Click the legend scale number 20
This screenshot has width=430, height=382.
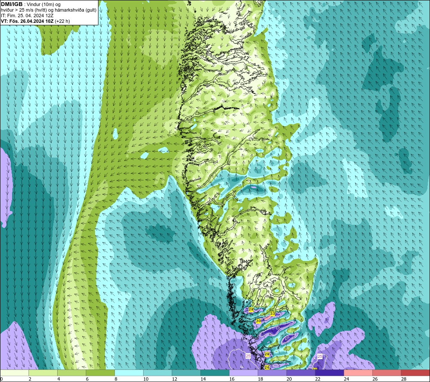(x=289, y=379)
